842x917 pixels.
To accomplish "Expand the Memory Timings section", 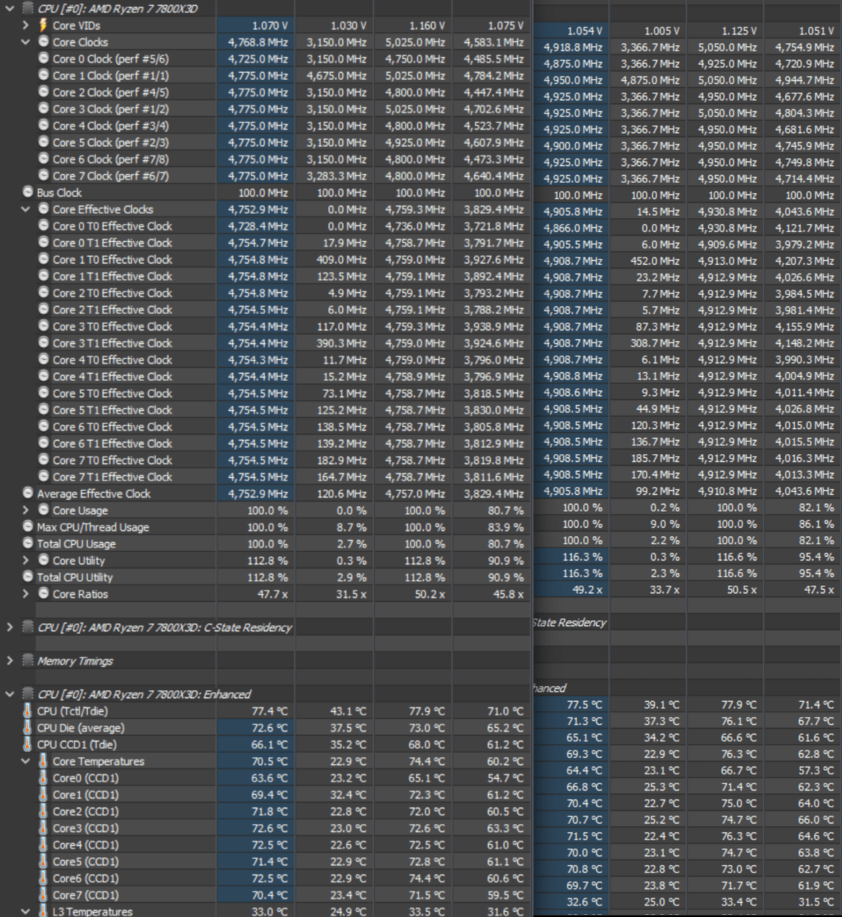I will [10, 660].
